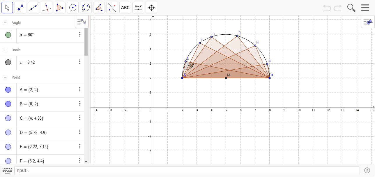375x177 pixels.
Task: Click point A in the graphics view
Action: coord(182,78)
